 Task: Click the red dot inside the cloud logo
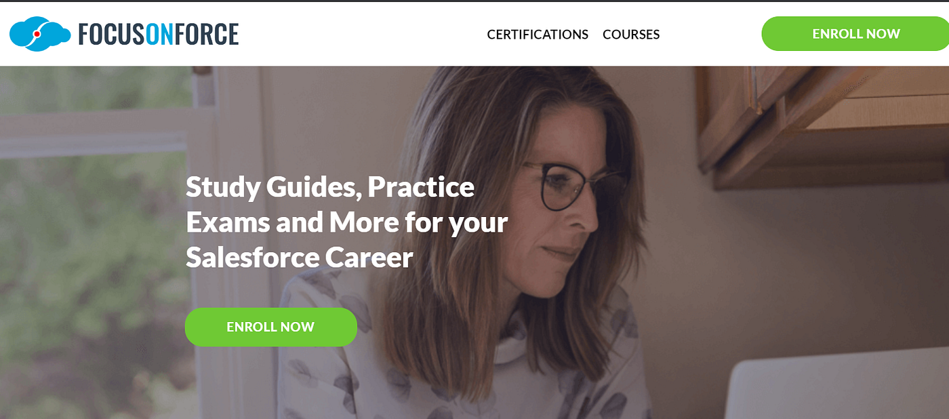coord(38,34)
